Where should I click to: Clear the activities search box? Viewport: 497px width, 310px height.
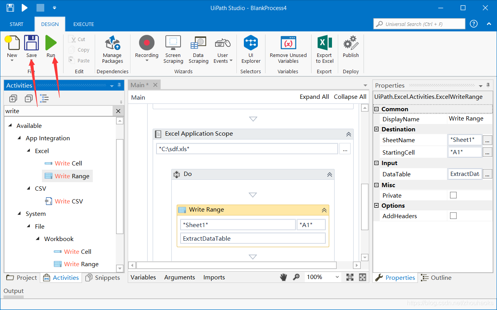click(118, 111)
